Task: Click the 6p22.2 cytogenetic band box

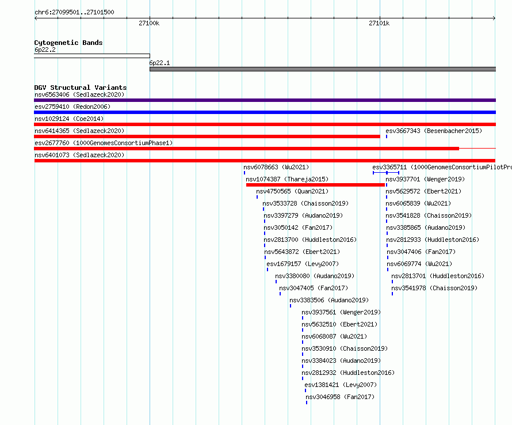Action: point(92,56)
